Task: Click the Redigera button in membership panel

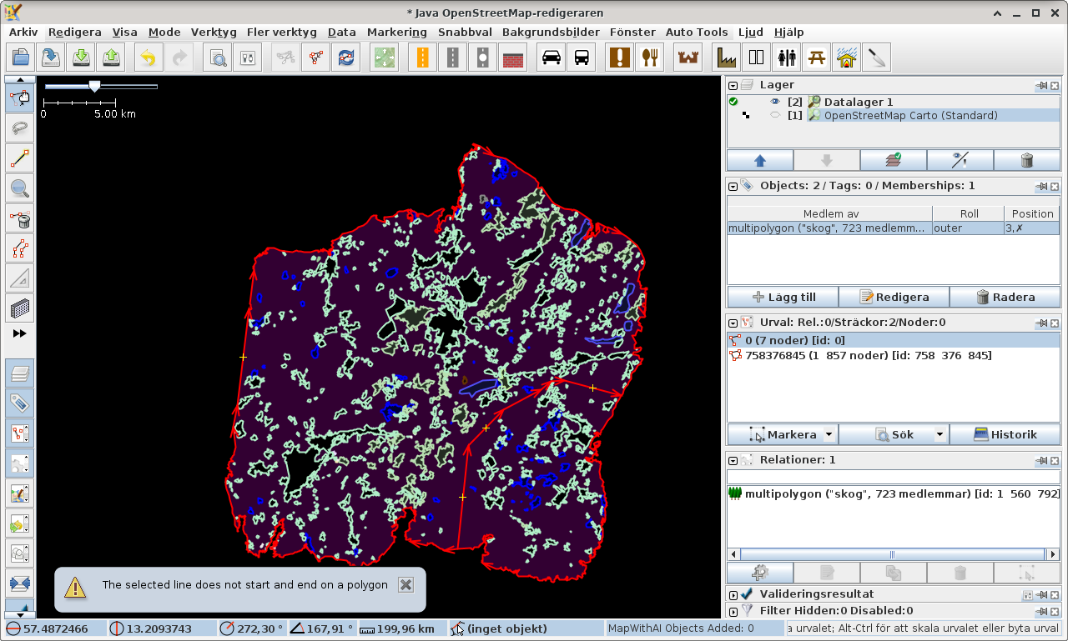Action: pyautogui.click(x=894, y=297)
